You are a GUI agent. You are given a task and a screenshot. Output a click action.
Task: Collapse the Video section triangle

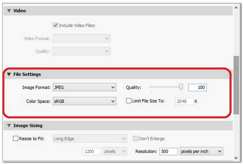[x=9, y=11]
